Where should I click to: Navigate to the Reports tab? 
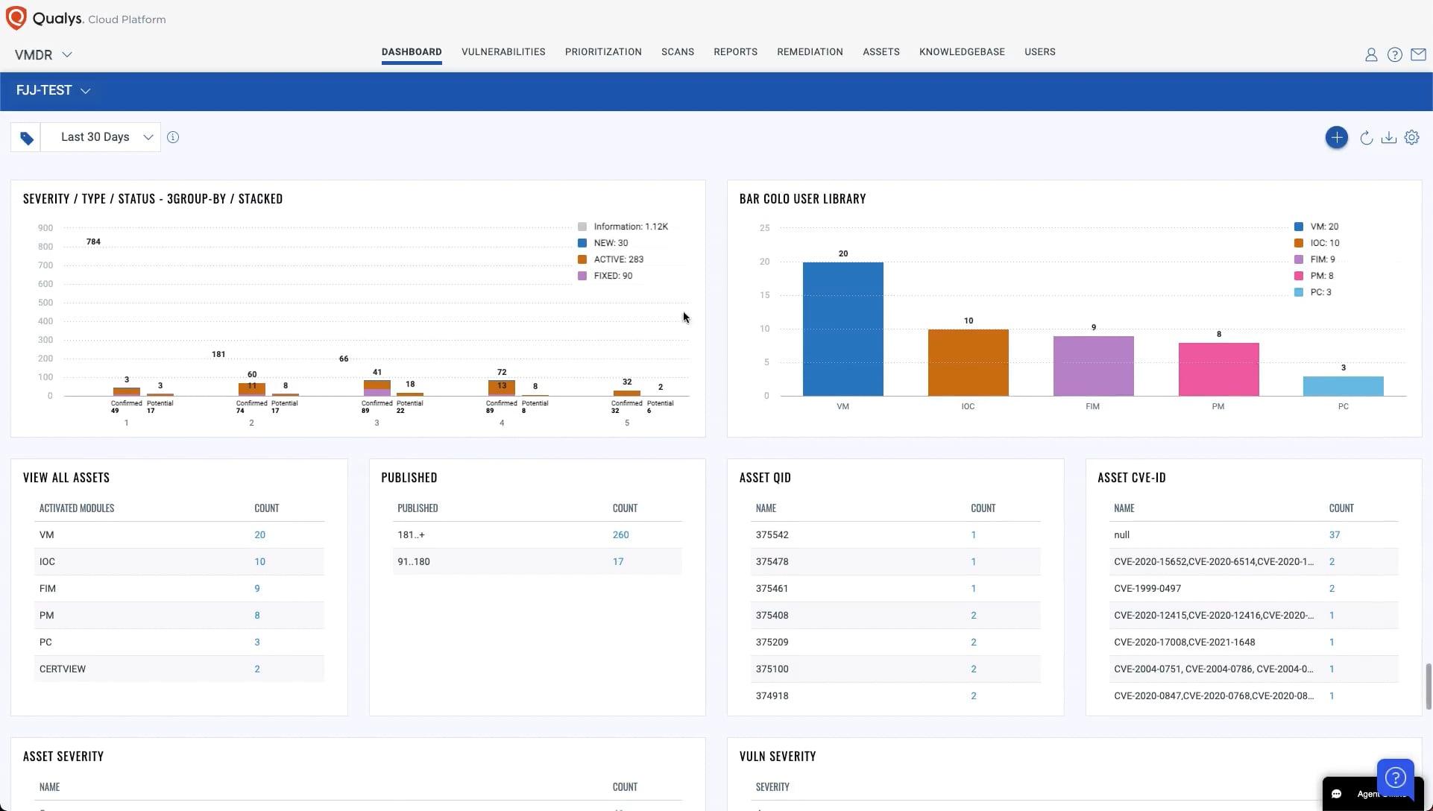tap(735, 52)
